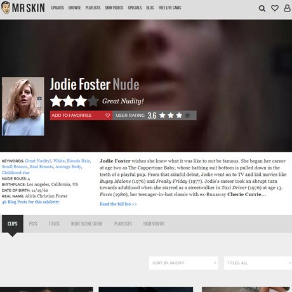Select the Titles tab
Image resolution: width=292 pixels, height=292 pixels.
coord(54,223)
